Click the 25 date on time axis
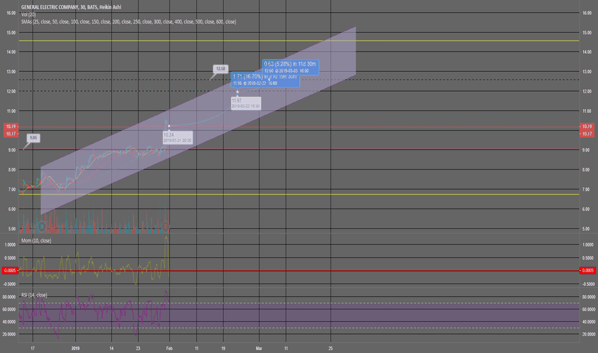Viewport: 598px width, 353px height. pyautogui.click(x=330, y=349)
